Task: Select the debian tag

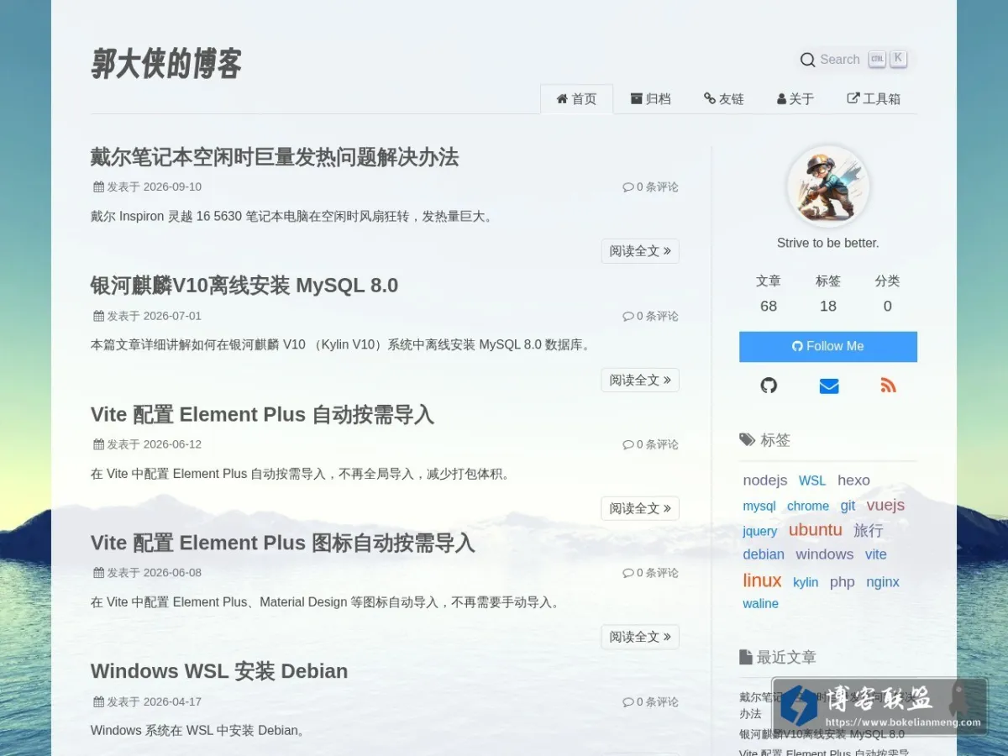Action: click(x=764, y=554)
